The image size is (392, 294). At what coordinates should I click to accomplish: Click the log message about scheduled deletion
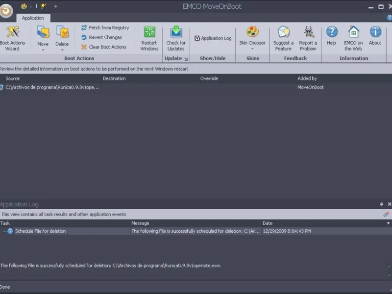click(x=196, y=231)
